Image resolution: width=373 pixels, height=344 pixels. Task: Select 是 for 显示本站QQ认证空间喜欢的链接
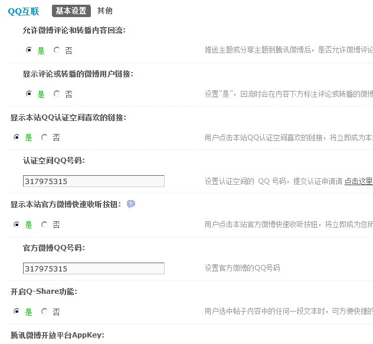[17, 137]
